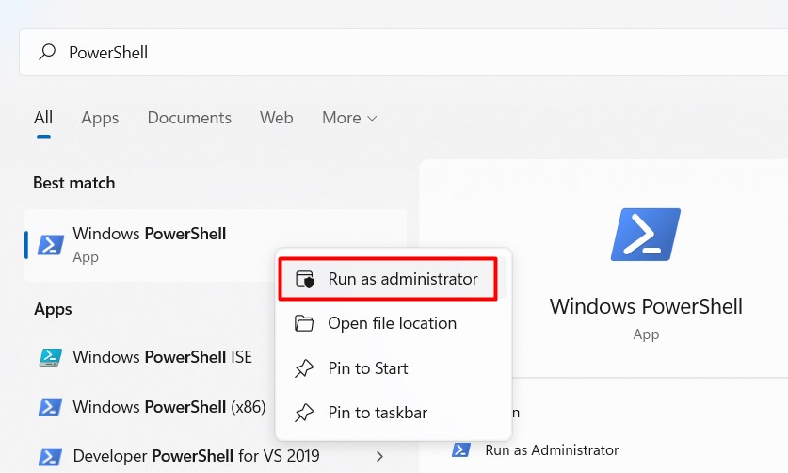
Task: Switch to the All tab
Action: point(43,118)
